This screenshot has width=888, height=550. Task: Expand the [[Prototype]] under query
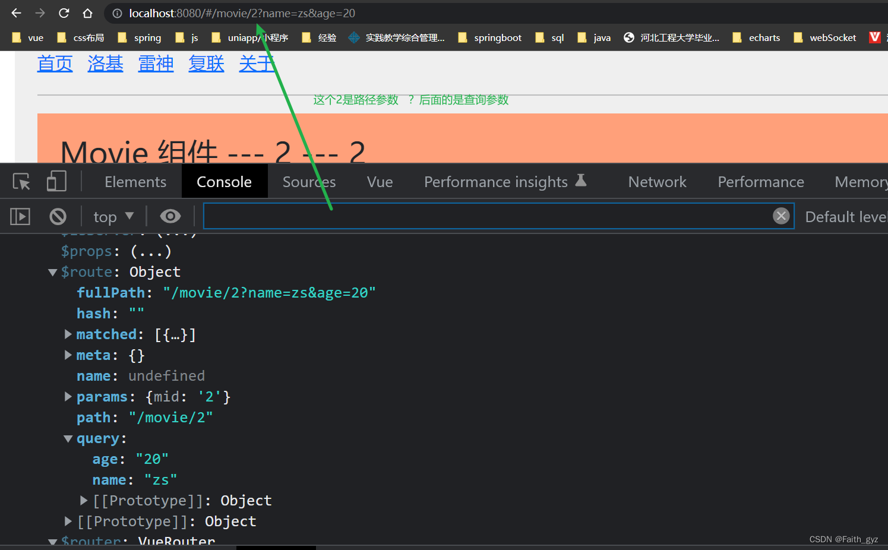[x=84, y=501]
